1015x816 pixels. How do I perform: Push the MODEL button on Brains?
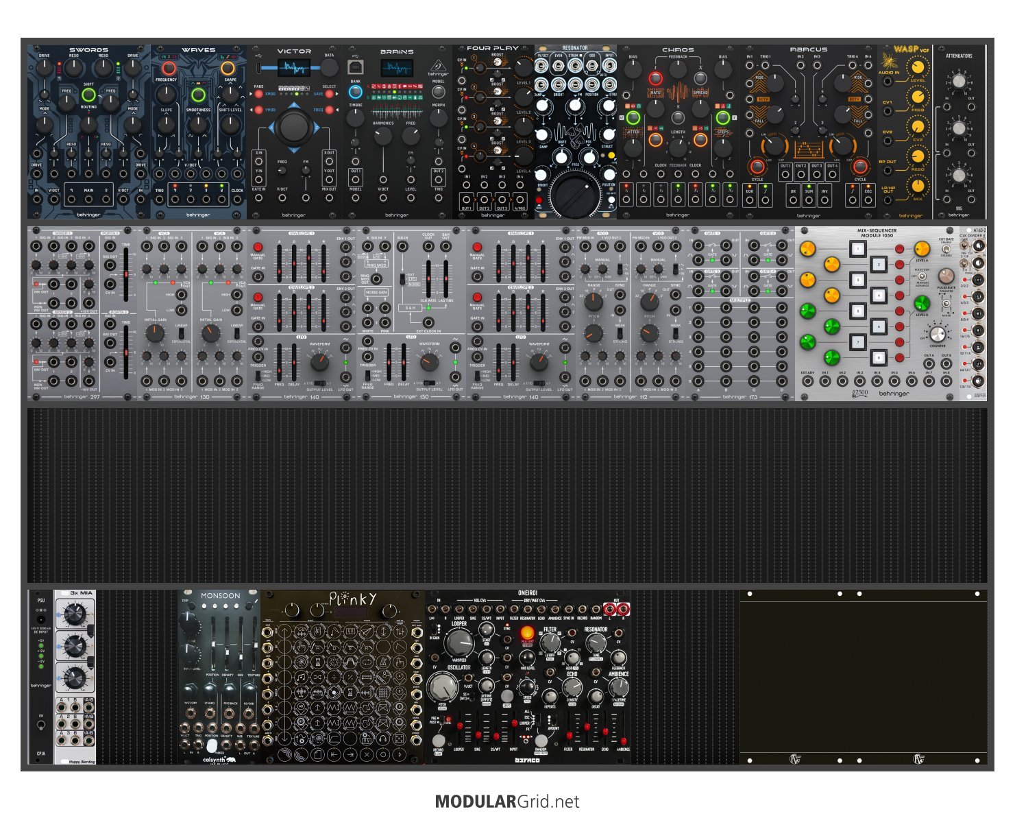(439, 92)
